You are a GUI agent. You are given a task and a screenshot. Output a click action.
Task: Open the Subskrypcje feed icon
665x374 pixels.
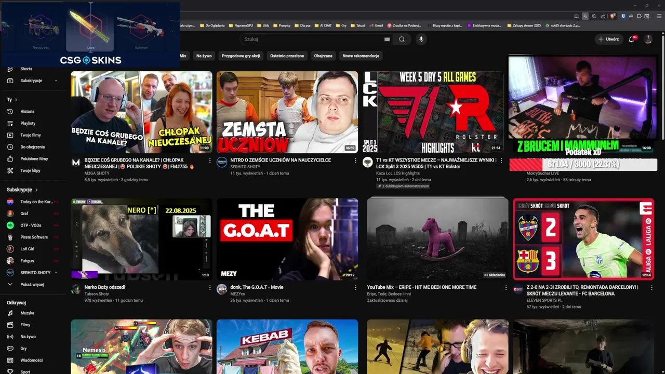[x=10, y=81]
